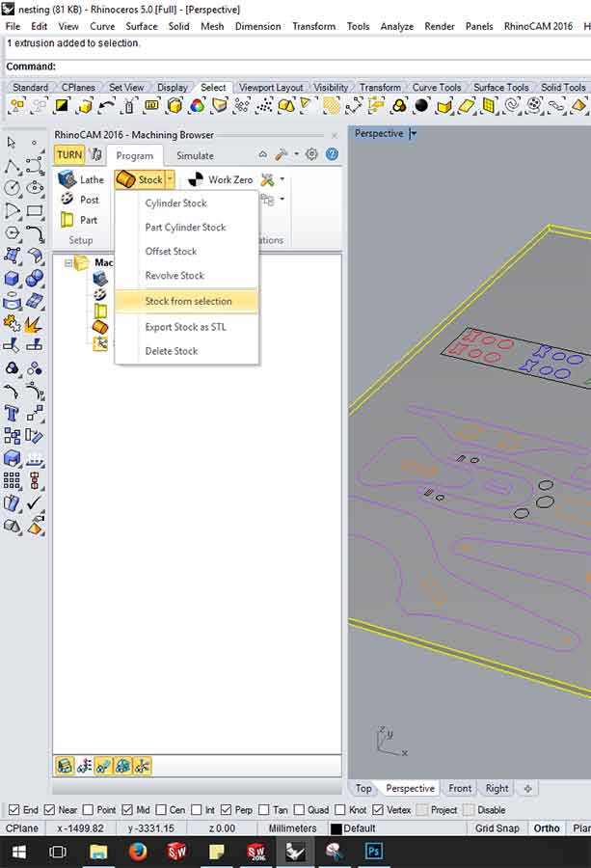
Task: Click the red nested part outlines in viewport
Action: coord(481,345)
